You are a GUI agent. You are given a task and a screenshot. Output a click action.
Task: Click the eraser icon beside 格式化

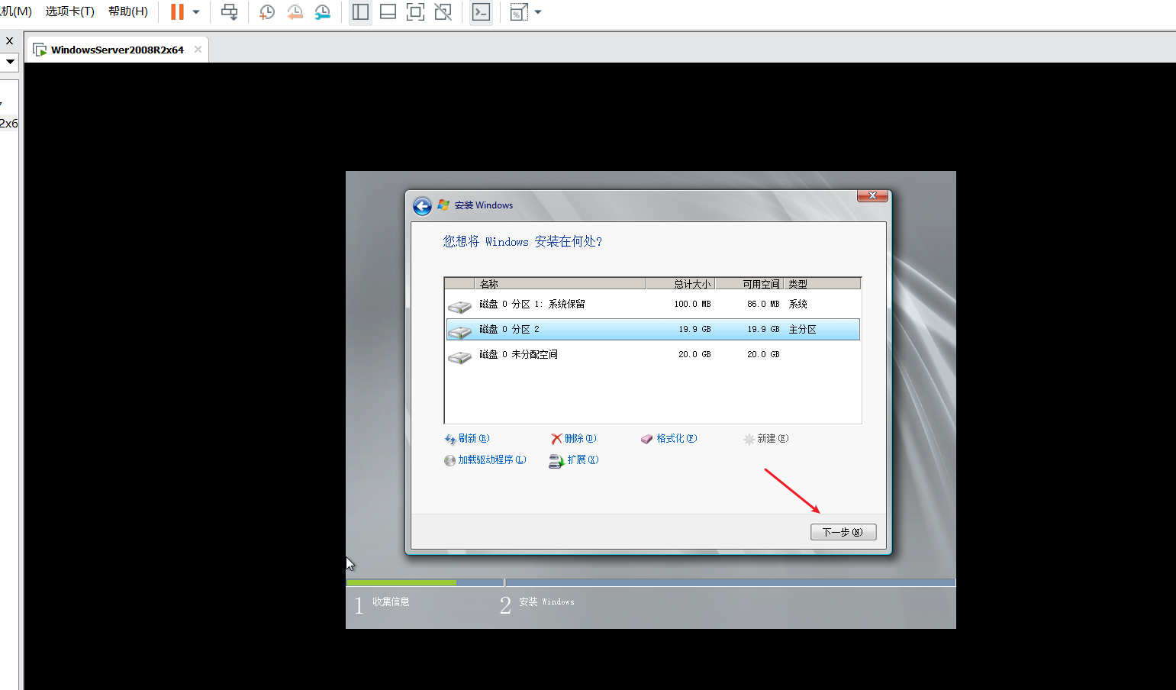pyautogui.click(x=647, y=439)
